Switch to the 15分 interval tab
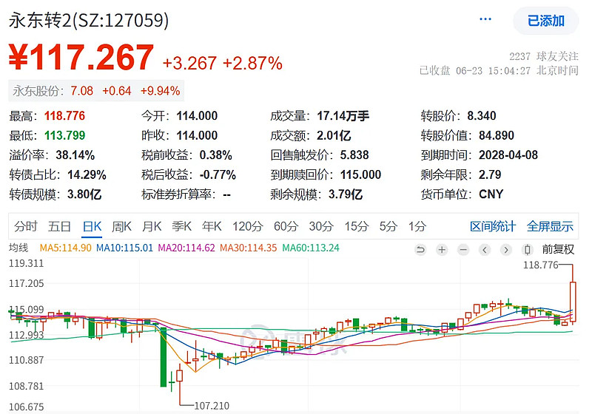The height and width of the screenshot is (414, 592). coord(357,227)
